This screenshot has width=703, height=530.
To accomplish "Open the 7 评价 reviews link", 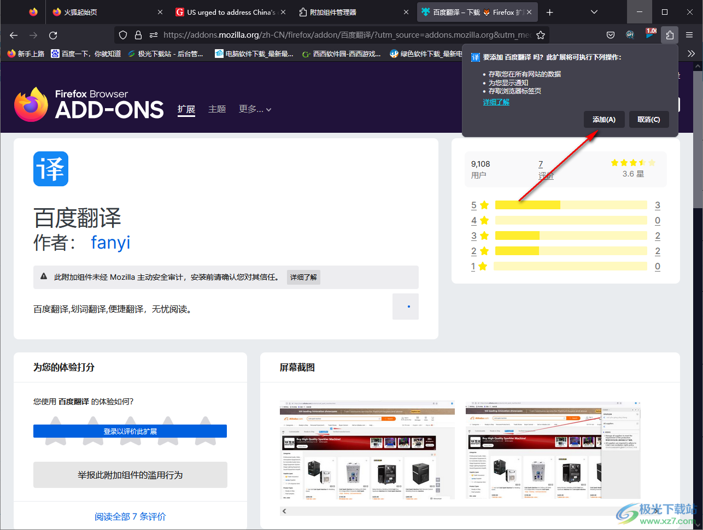I will pos(546,169).
